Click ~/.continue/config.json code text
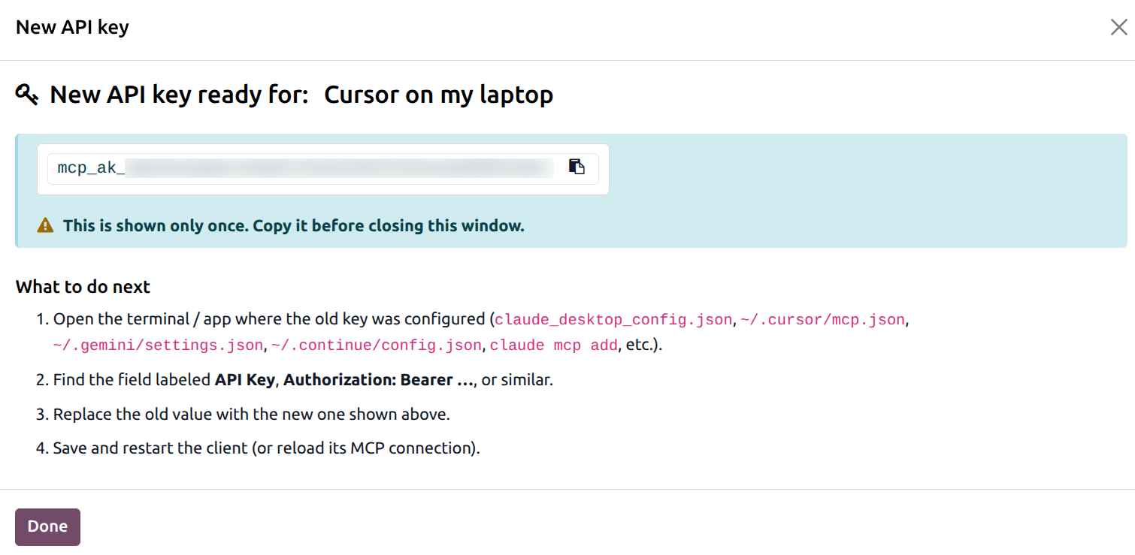Viewport: 1135px width, 555px height. [377, 346]
